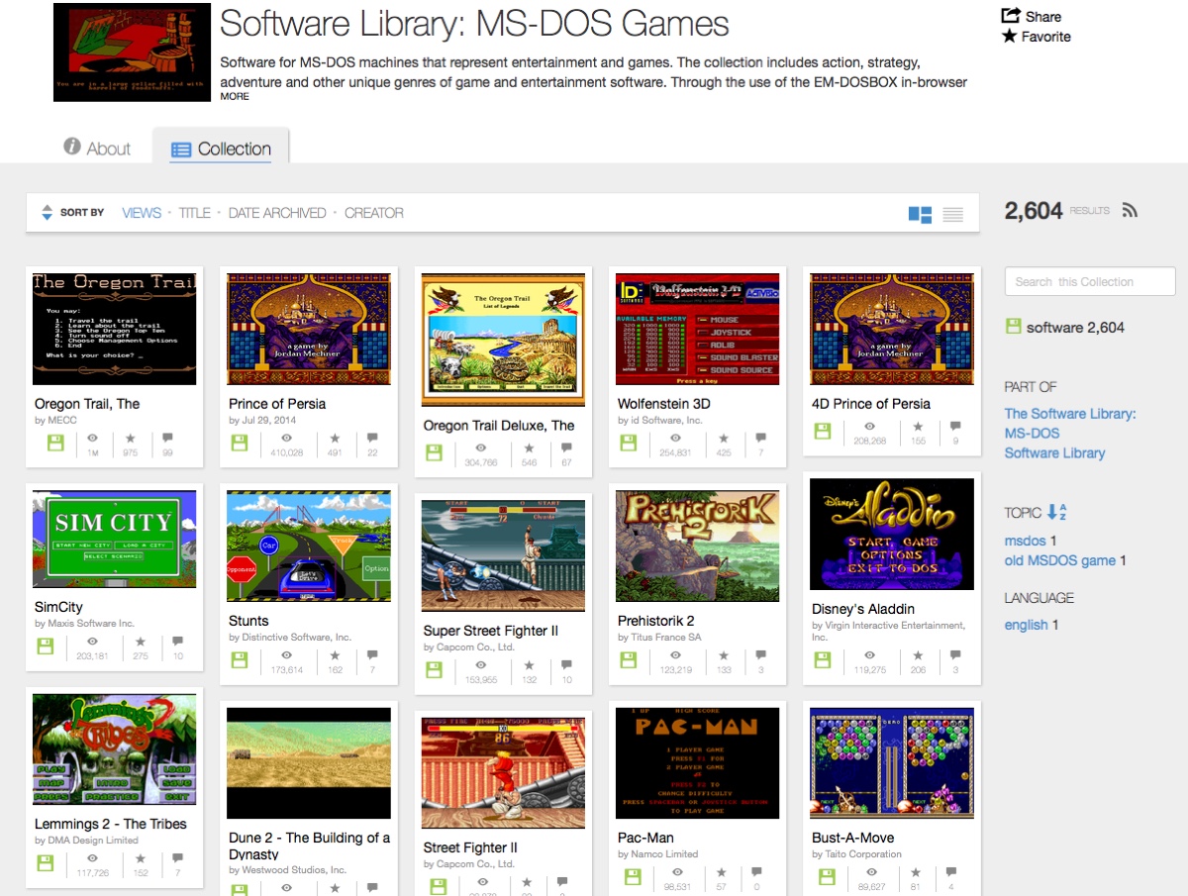
Task: Click the 2,604 results count
Action: point(1034,211)
